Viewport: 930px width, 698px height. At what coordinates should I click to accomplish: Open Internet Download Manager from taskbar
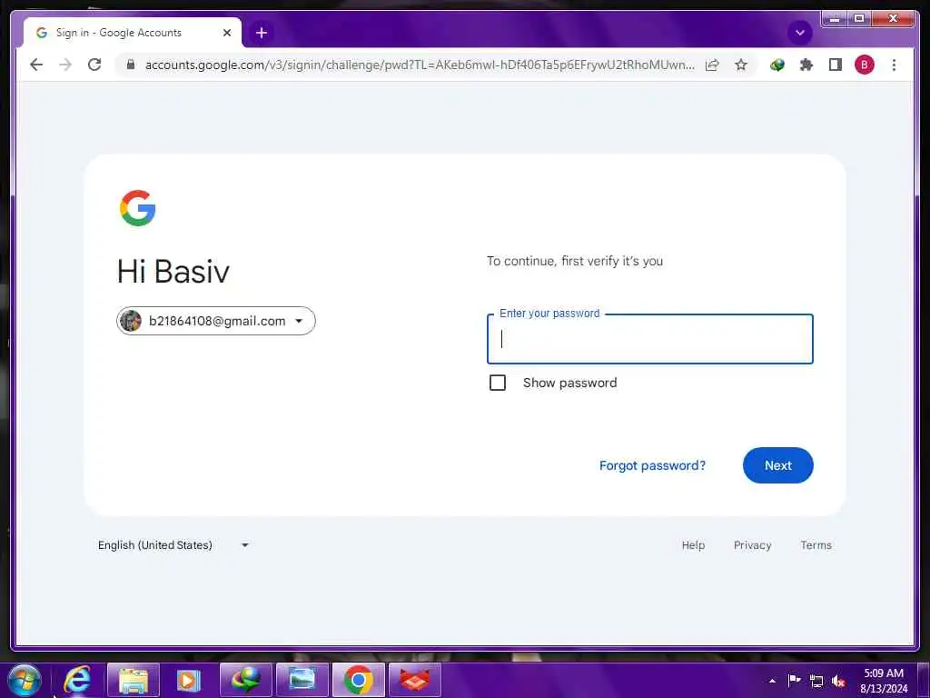pos(245,680)
